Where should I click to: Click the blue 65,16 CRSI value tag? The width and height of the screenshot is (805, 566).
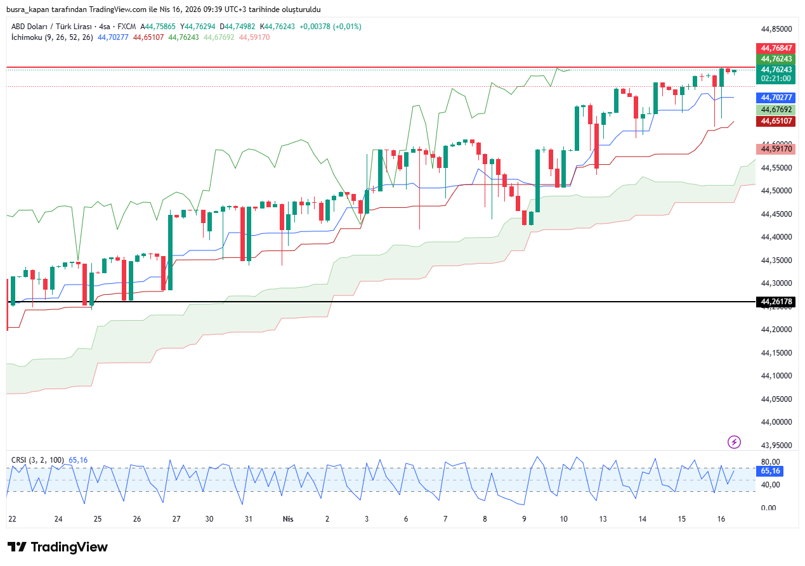pos(770,471)
